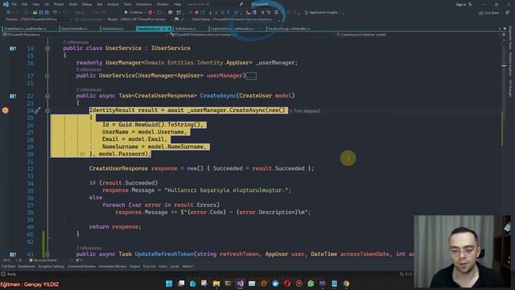
Task: Switch to the IUserService.cs tab
Action: (113, 29)
